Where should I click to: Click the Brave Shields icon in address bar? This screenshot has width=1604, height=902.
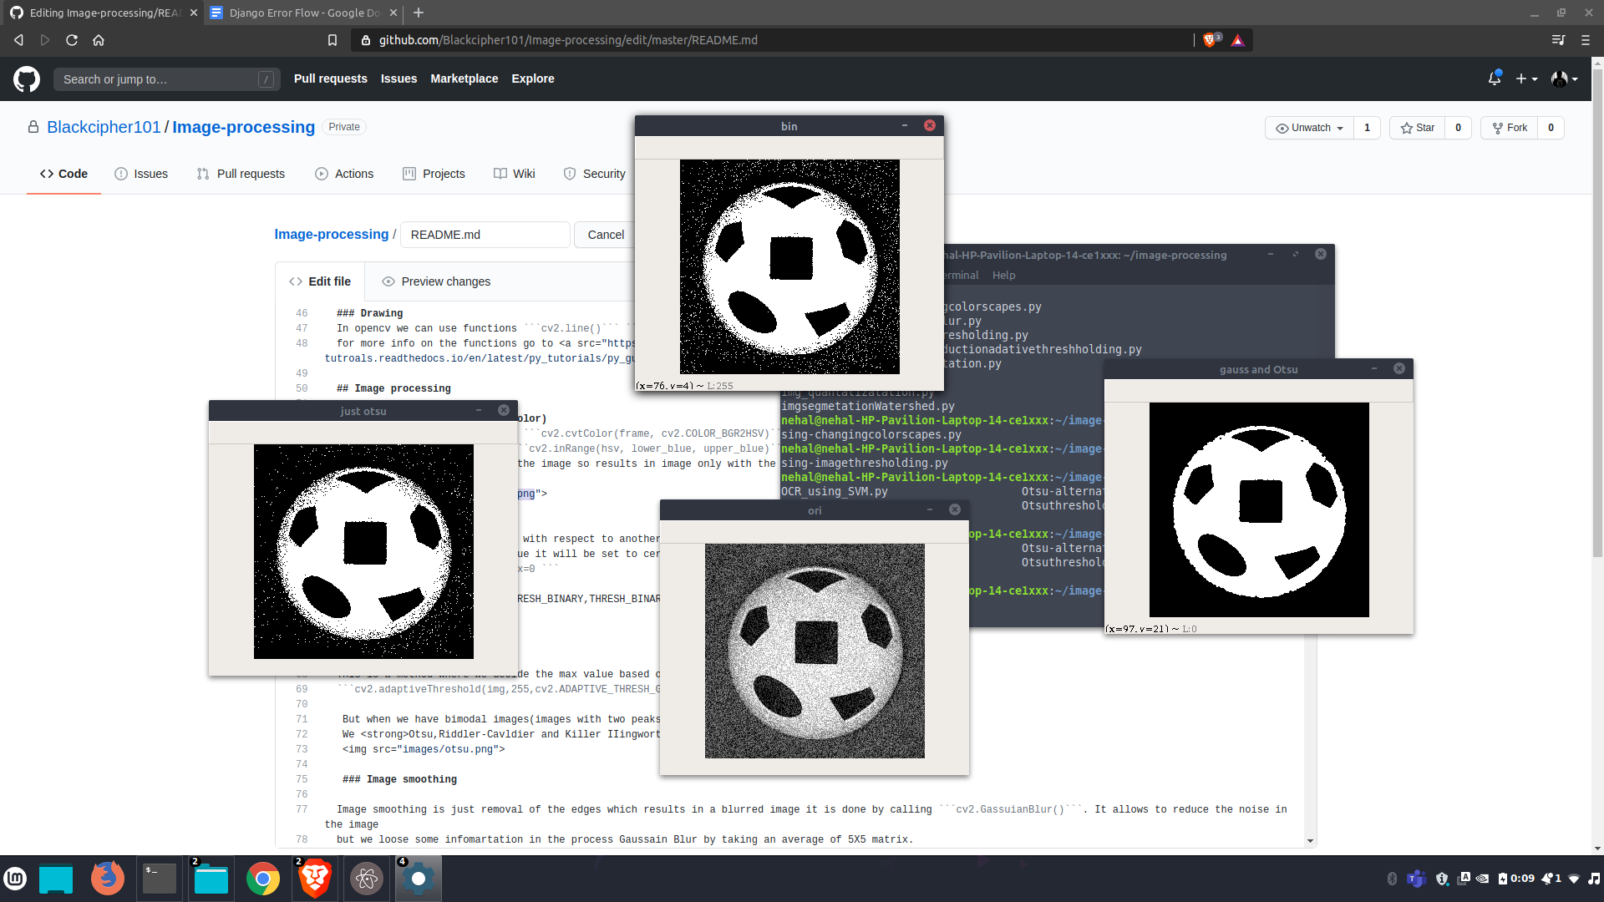(1210, 40)
